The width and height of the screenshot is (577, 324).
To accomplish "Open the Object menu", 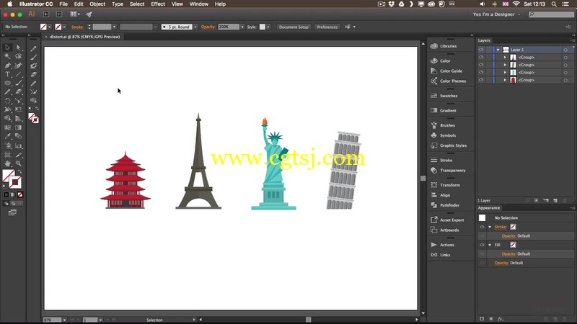I will pyautogui.click(x=97, y=4).
